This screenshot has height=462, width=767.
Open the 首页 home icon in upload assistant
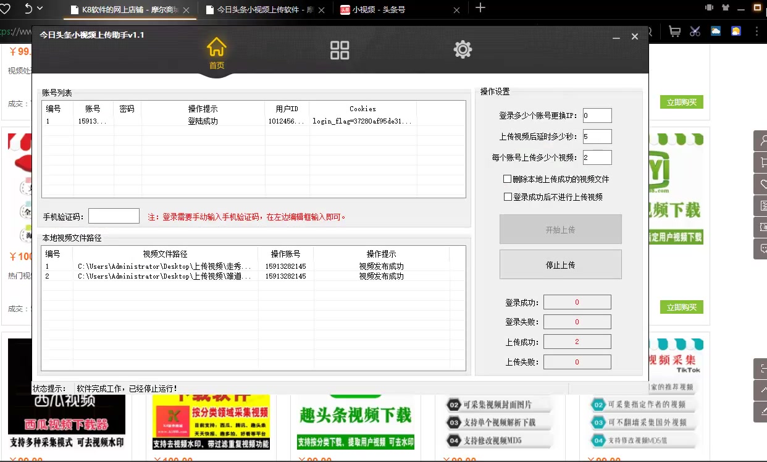216,53
